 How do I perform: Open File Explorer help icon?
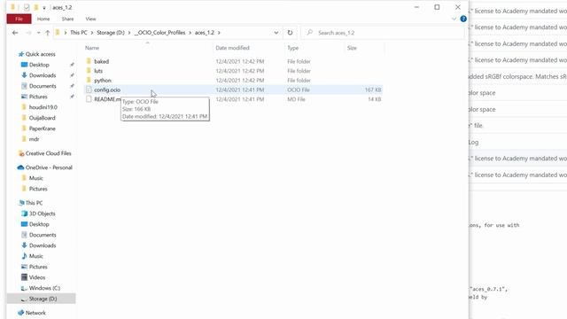click(x=463, y=19)
